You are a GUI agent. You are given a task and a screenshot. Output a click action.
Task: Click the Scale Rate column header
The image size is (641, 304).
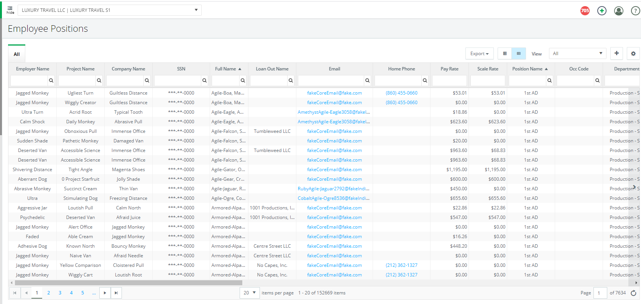(x=488, y=69)
